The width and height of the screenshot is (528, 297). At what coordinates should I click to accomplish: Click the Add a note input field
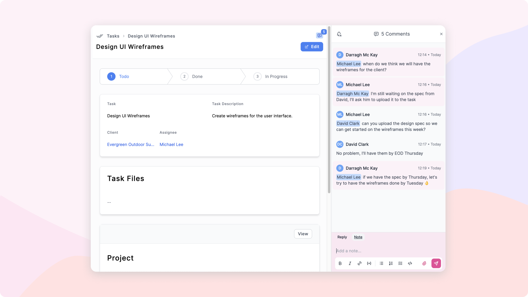point(385,251)
